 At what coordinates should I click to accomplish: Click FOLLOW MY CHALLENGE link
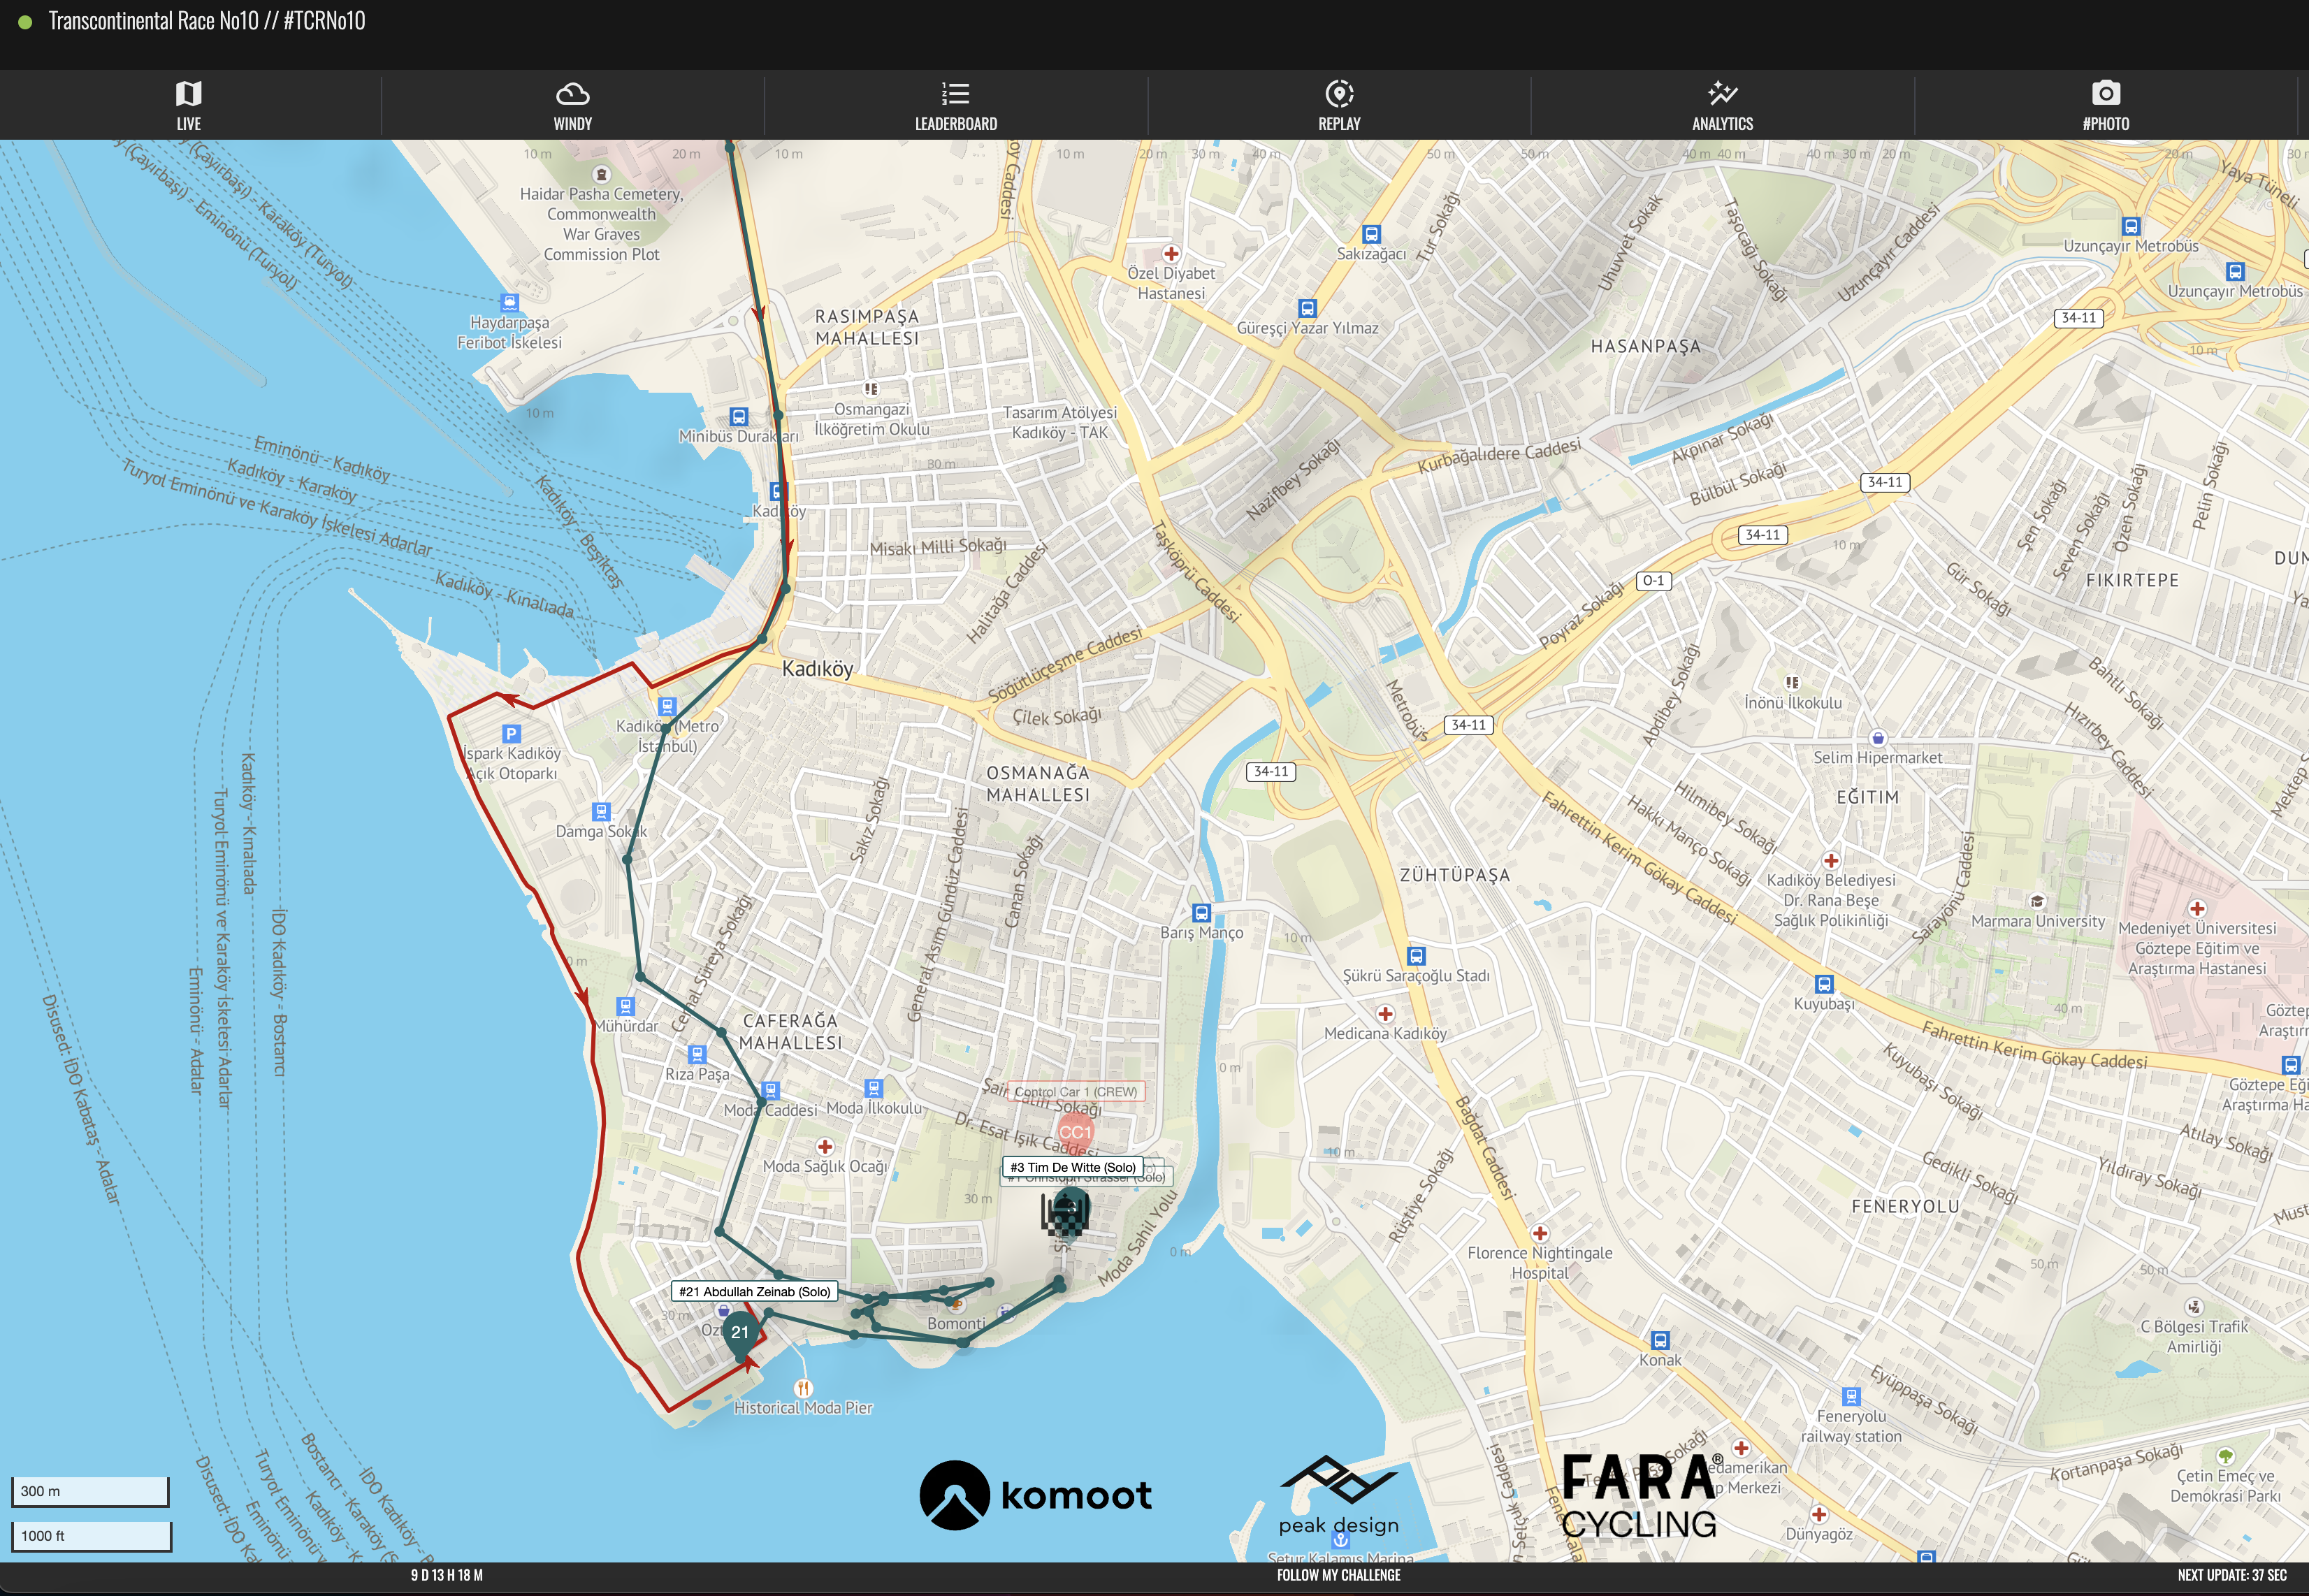point(1338,1575)
